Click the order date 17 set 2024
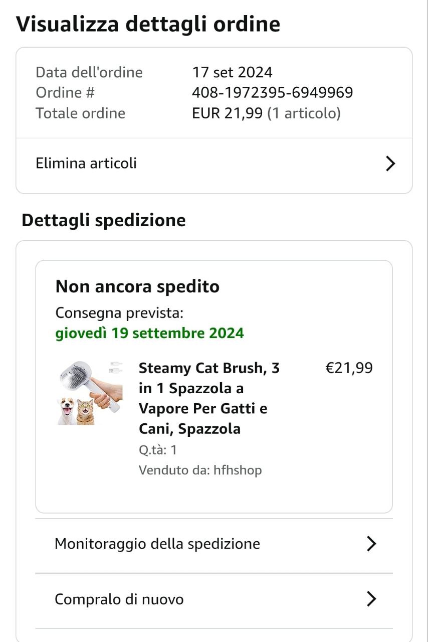428x642 pixels. point(233,72)
